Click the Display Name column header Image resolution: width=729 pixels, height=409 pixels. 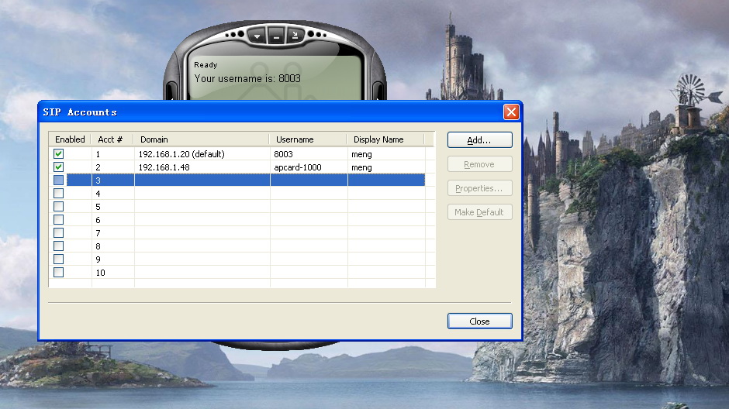pos(385,139)
